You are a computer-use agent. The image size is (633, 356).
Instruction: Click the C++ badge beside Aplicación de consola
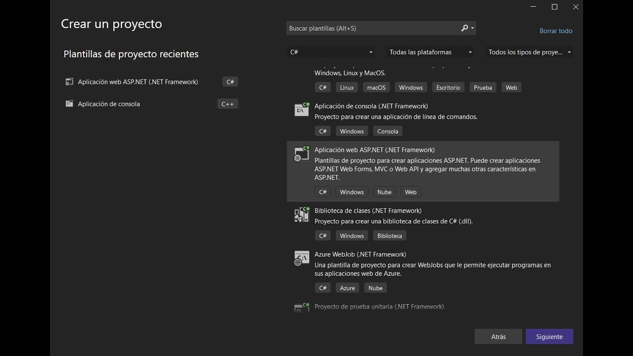click(227, 104)
